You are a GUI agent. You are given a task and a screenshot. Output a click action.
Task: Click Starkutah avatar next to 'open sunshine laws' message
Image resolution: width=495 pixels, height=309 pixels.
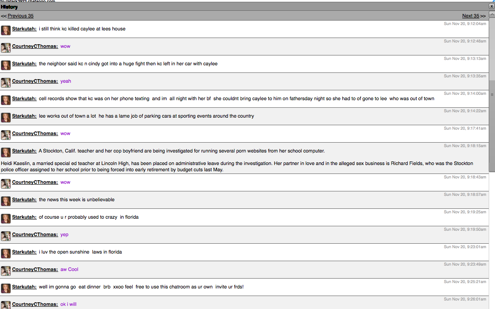click(5, 254)
